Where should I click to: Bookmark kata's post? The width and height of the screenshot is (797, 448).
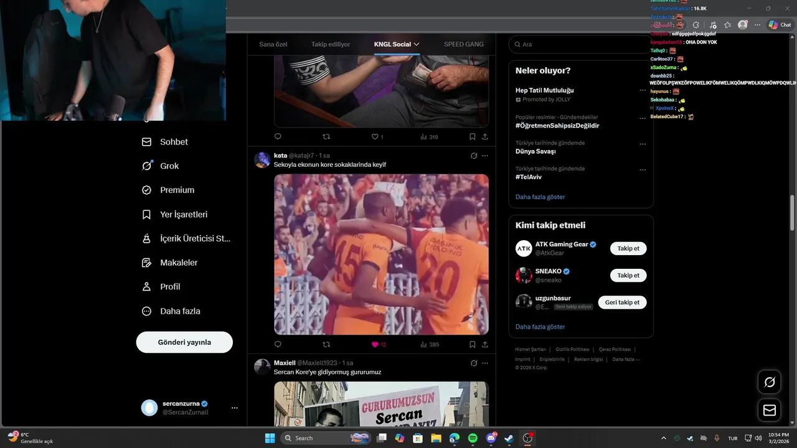point(473,344)
